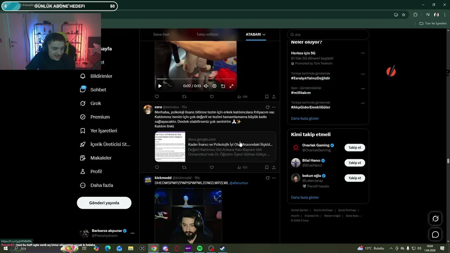Open floating messages chat button
This screenshot has height=253, width=450.
click(x=436, y=234)
